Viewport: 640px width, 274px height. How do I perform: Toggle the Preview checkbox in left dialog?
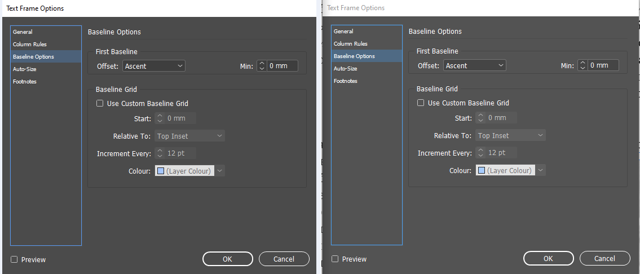tap(14, 259)
